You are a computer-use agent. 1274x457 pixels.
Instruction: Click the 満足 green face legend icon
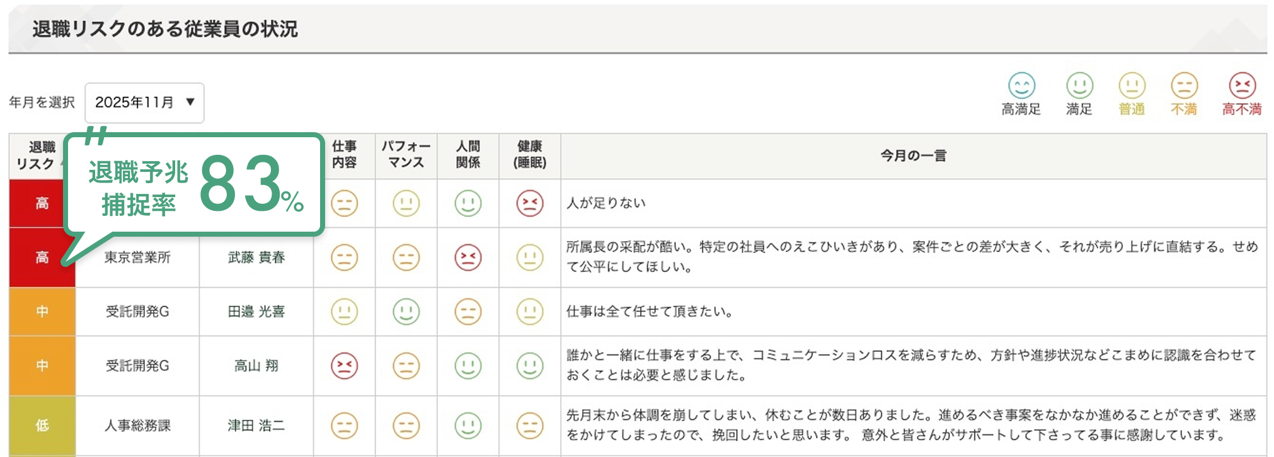(x=1079, y=86)
